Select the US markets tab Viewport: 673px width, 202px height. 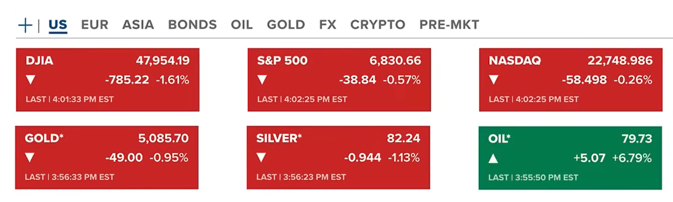58,25
